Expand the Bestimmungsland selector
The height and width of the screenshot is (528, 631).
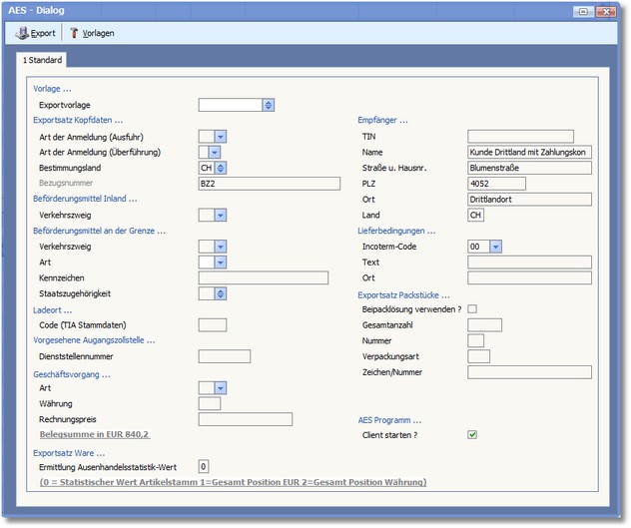220,168
